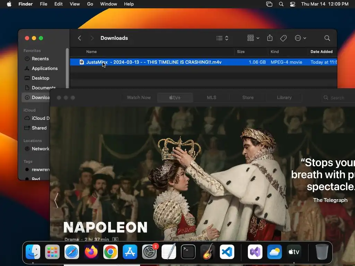
Task: Select Desktop in Finder sidebar
Action: (x=40, y=78)
